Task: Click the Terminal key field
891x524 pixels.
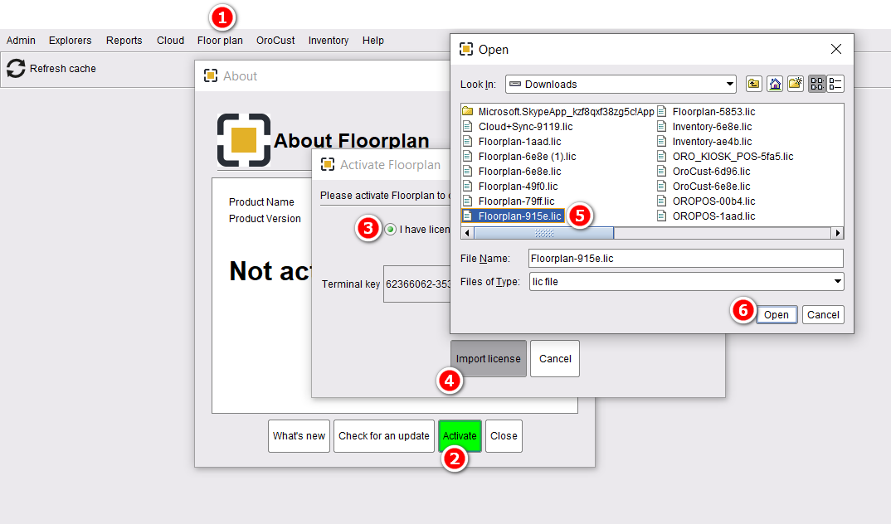Action: coord(417,284)
